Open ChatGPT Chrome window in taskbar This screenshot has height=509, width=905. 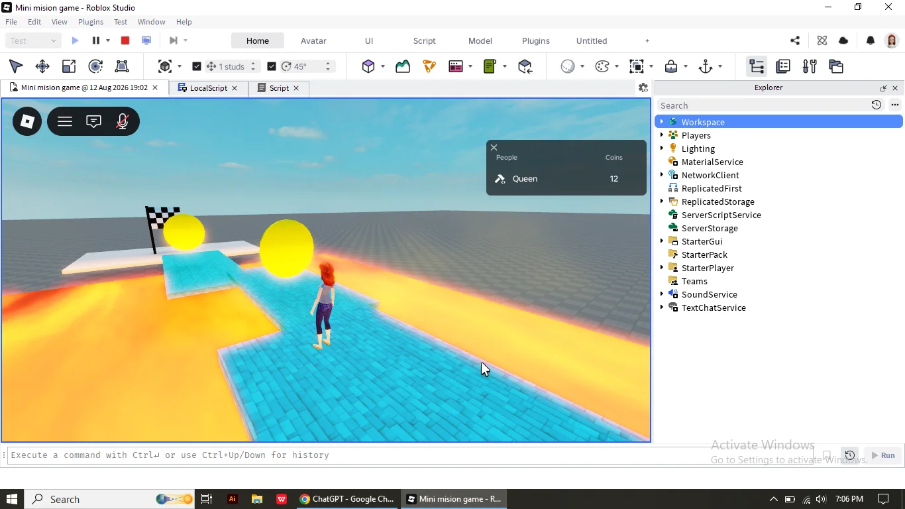(346, 499)
